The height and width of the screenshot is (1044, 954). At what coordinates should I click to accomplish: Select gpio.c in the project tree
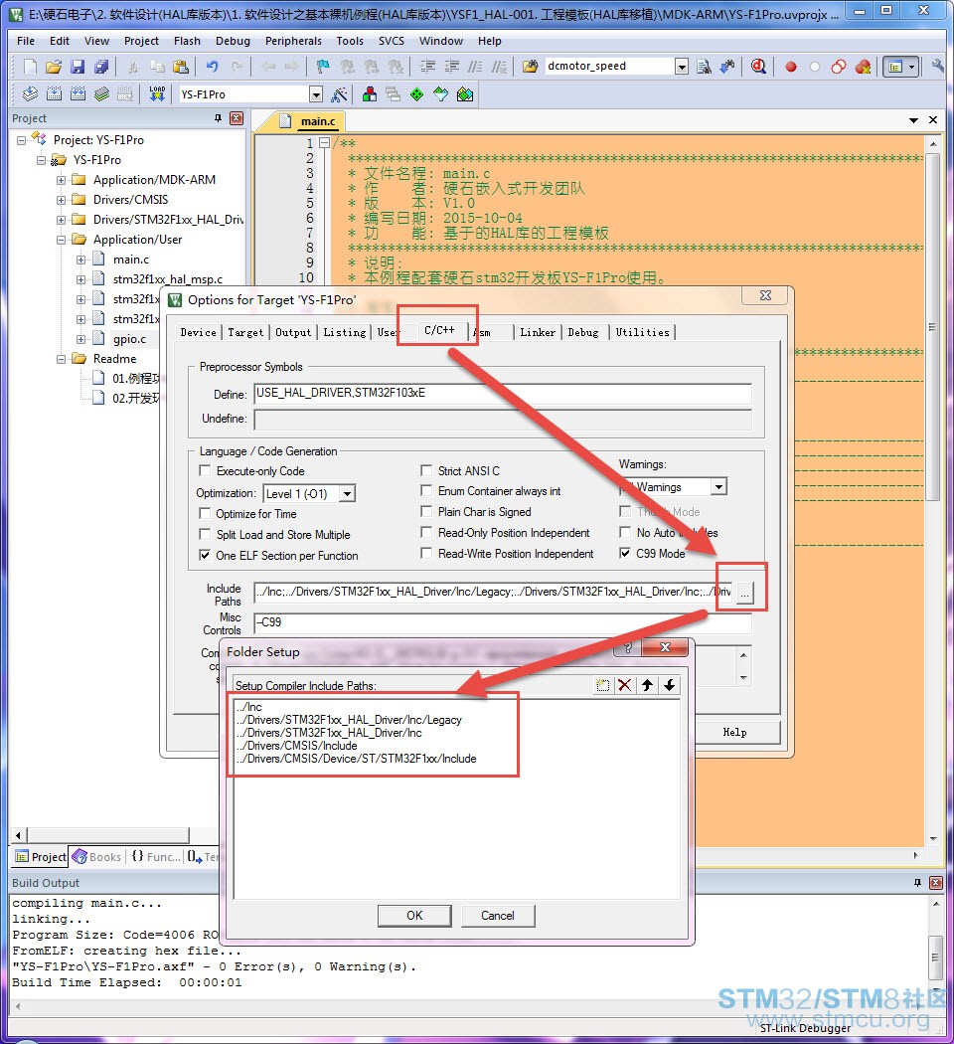click(129, 339)
